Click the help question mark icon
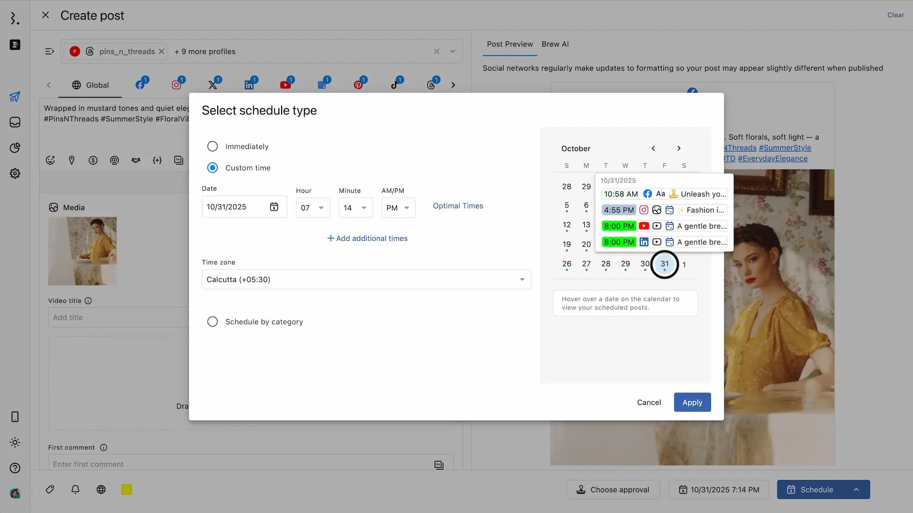This screenshot has height=513, width=913. (x=15, y=468)
